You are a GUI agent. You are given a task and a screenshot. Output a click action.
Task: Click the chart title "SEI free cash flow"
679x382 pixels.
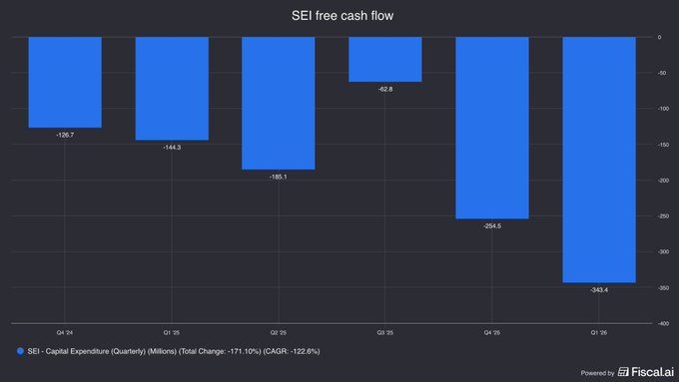tap(342, 16)
